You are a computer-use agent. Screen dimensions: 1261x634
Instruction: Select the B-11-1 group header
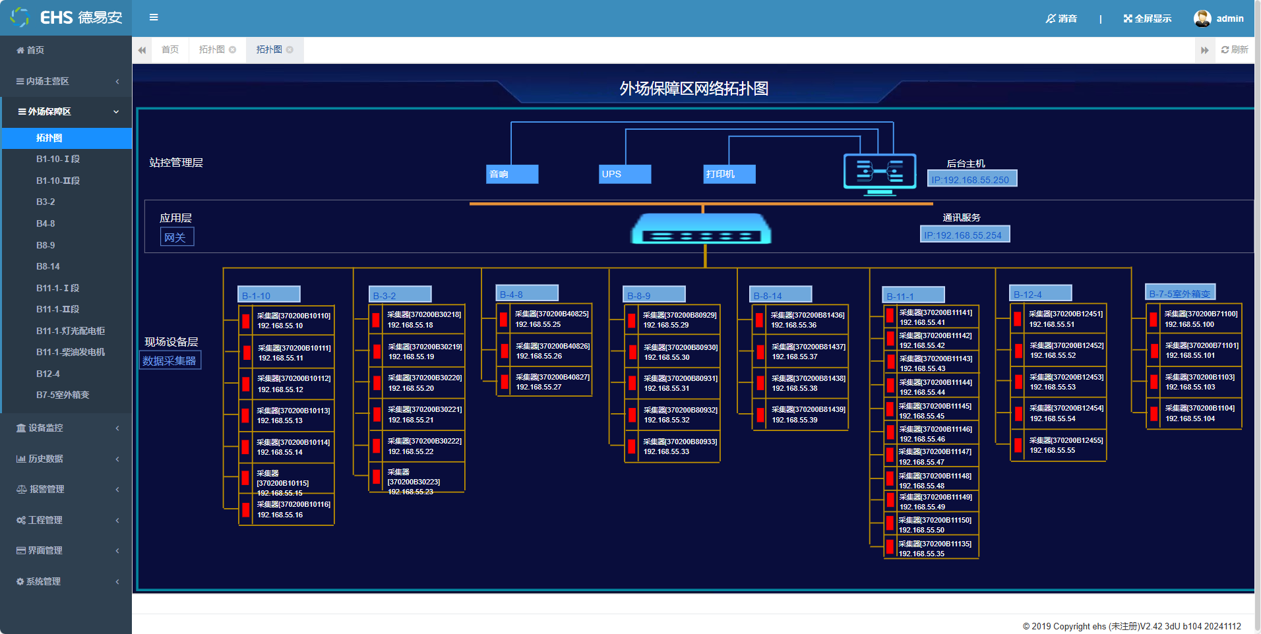pyautogui.click(x=913, y=296)
